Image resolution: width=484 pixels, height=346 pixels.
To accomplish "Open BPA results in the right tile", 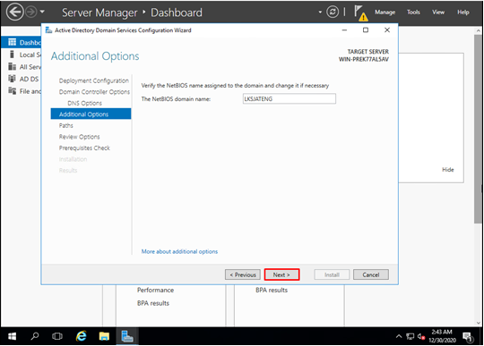I will pyautogui.click(x=272, y=290).
